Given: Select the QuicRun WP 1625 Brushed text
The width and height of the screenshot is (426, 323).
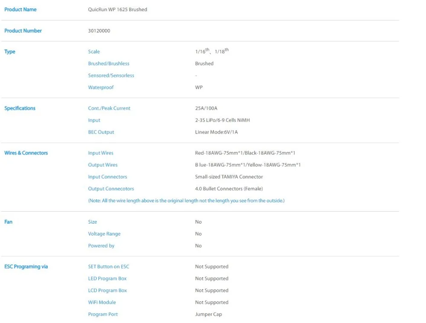Looking at the screenshot, I should (x=118, y=9).
